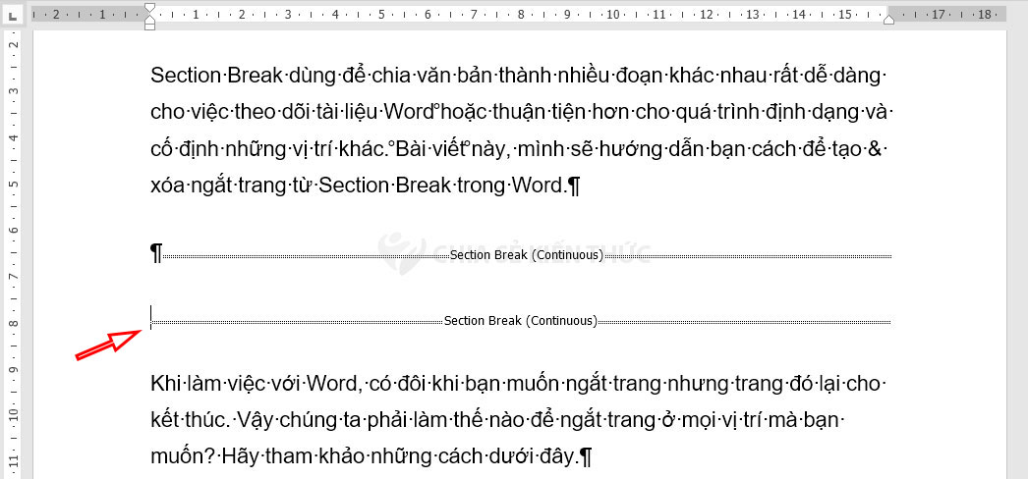The height and width of the screenshot is (479, 1028).
Task: Click the vertical ruler at mark 8
Action: [15, 323]
